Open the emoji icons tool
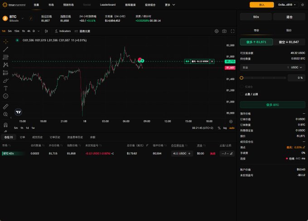 [x=6, y=96]
